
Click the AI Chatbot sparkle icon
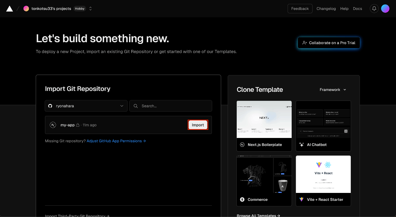(302, 144)
